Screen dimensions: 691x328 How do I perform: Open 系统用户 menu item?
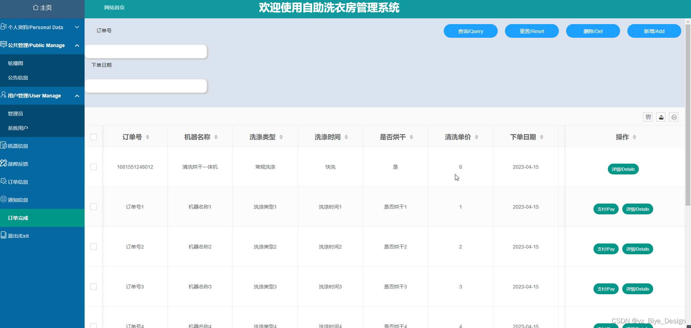click(x=42, y=128)
